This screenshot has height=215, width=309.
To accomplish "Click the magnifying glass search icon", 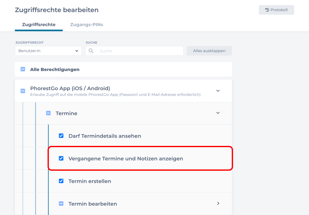I will point(91,51).
